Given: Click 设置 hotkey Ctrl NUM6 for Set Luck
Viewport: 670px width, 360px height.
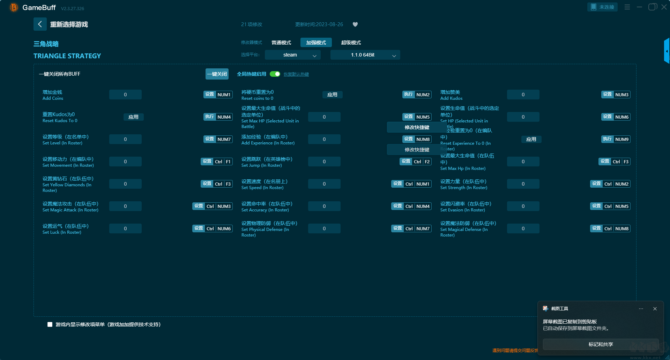Looking at the screenshot, I should 213,228.
